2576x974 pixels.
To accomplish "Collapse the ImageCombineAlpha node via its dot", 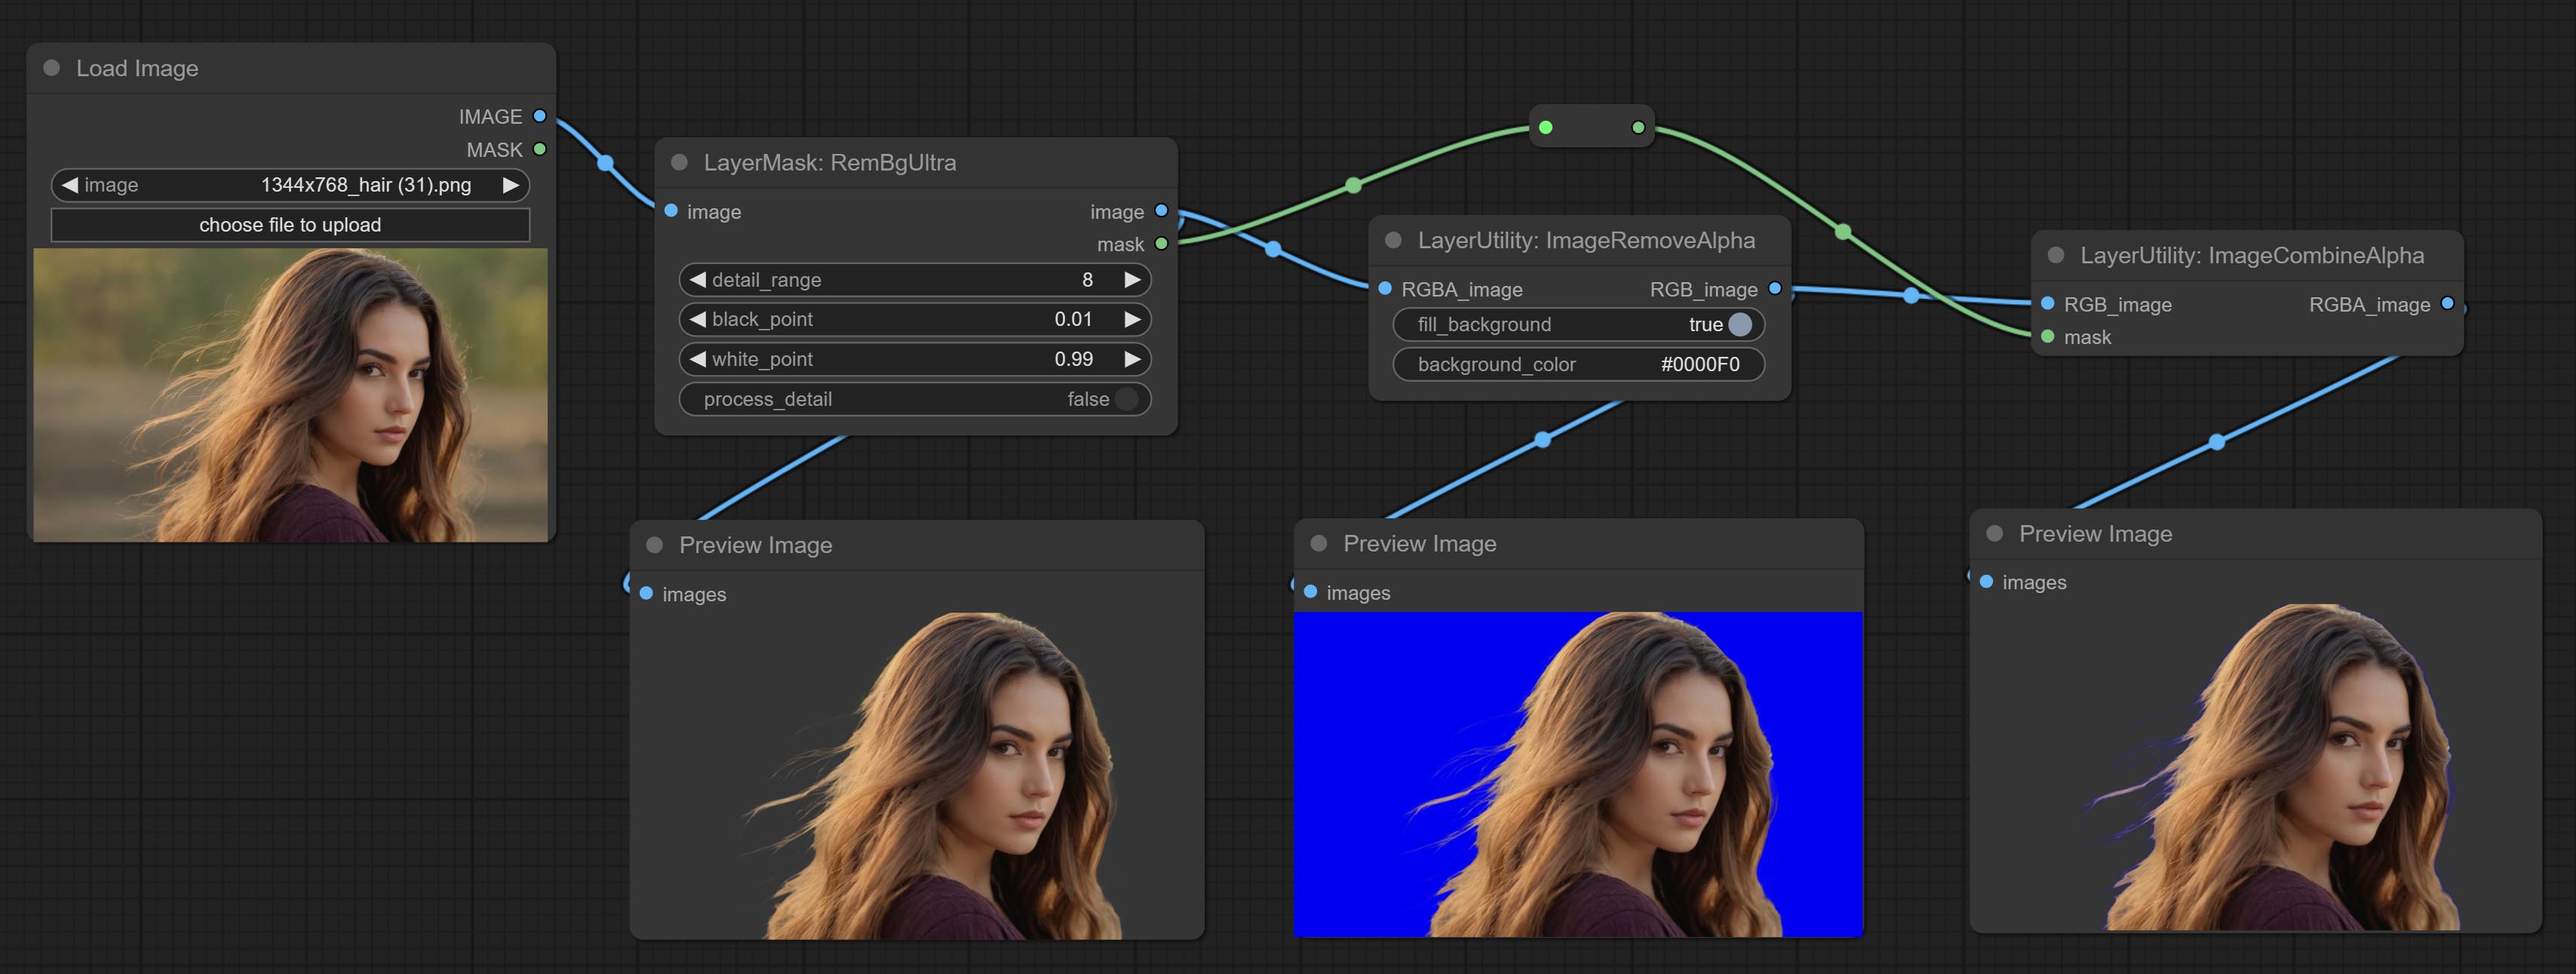I will pos(2055,255).
